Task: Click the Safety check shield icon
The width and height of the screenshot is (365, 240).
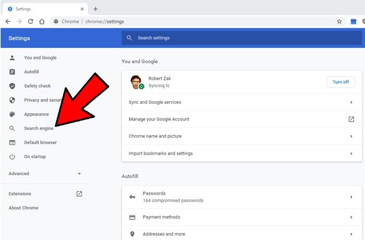Action: tap(13, 86)
